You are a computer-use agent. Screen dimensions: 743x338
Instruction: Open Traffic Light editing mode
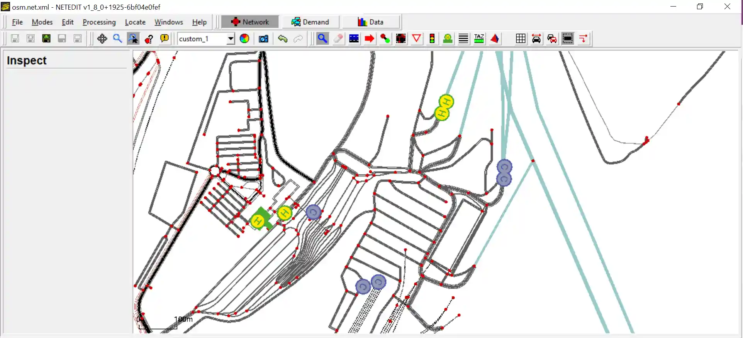click(432, 39)
